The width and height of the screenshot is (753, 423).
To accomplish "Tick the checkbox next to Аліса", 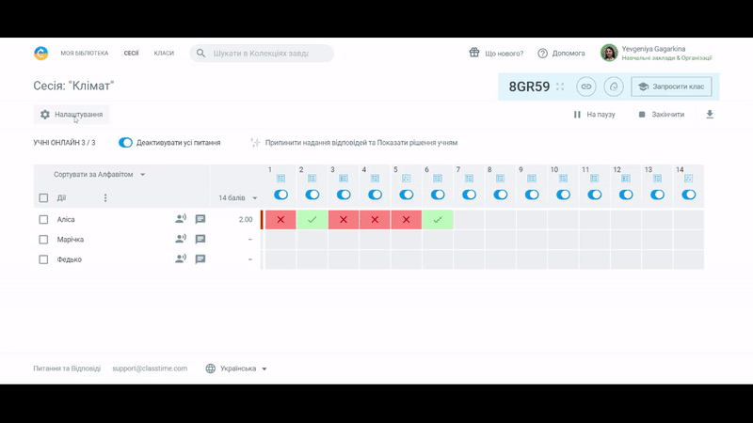I will pyautogui.click(x=43, y=220).
